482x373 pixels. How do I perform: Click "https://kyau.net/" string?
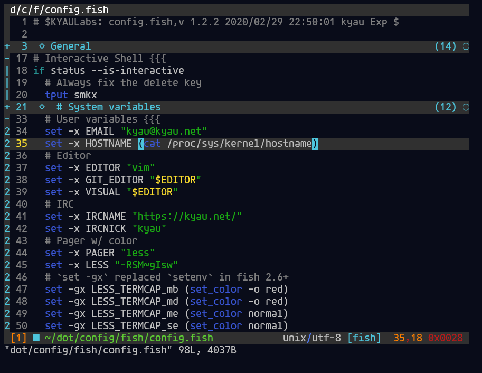[x=187, y=217]
